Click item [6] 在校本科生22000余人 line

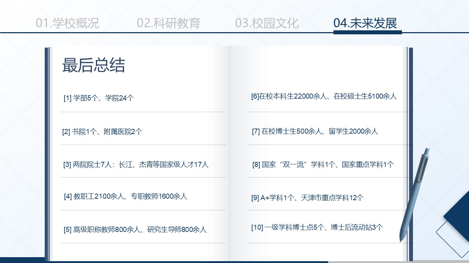324,96
